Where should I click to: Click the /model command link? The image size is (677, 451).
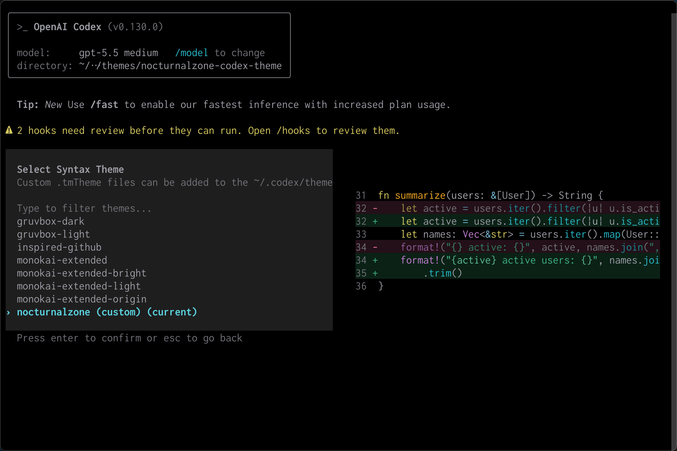[192, 53]
